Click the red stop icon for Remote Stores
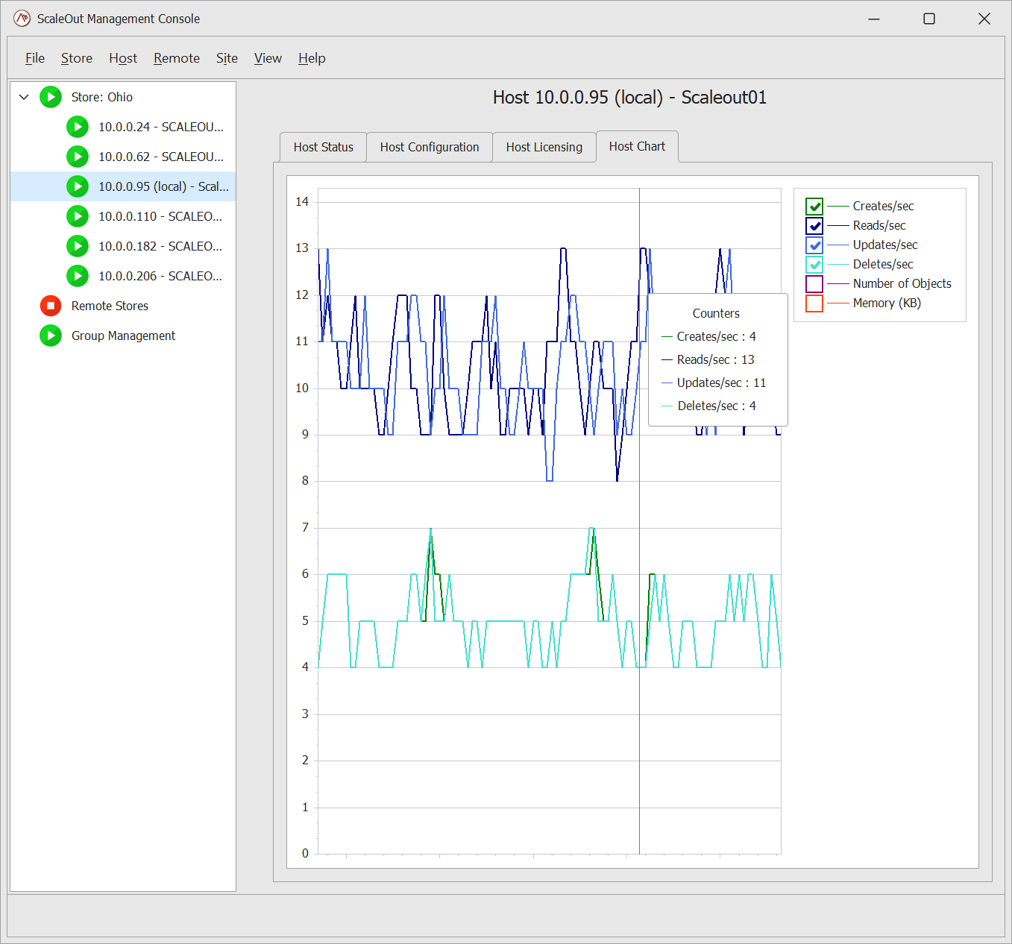This screenshot has width=1012, height=944. 51,306
